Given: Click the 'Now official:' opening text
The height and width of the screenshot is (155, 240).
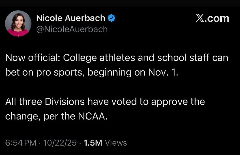Looking at the screenshot, I should (33, 58).
